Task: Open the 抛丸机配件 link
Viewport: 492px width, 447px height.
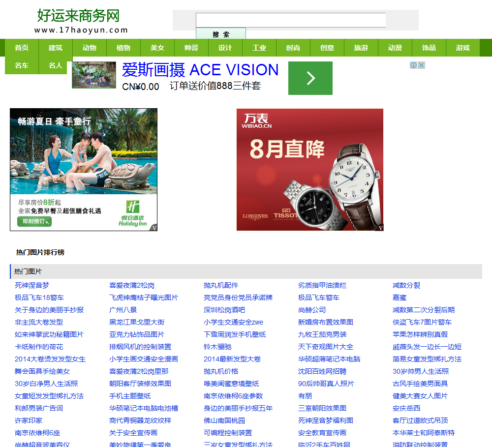Action: tap(221, 285)
